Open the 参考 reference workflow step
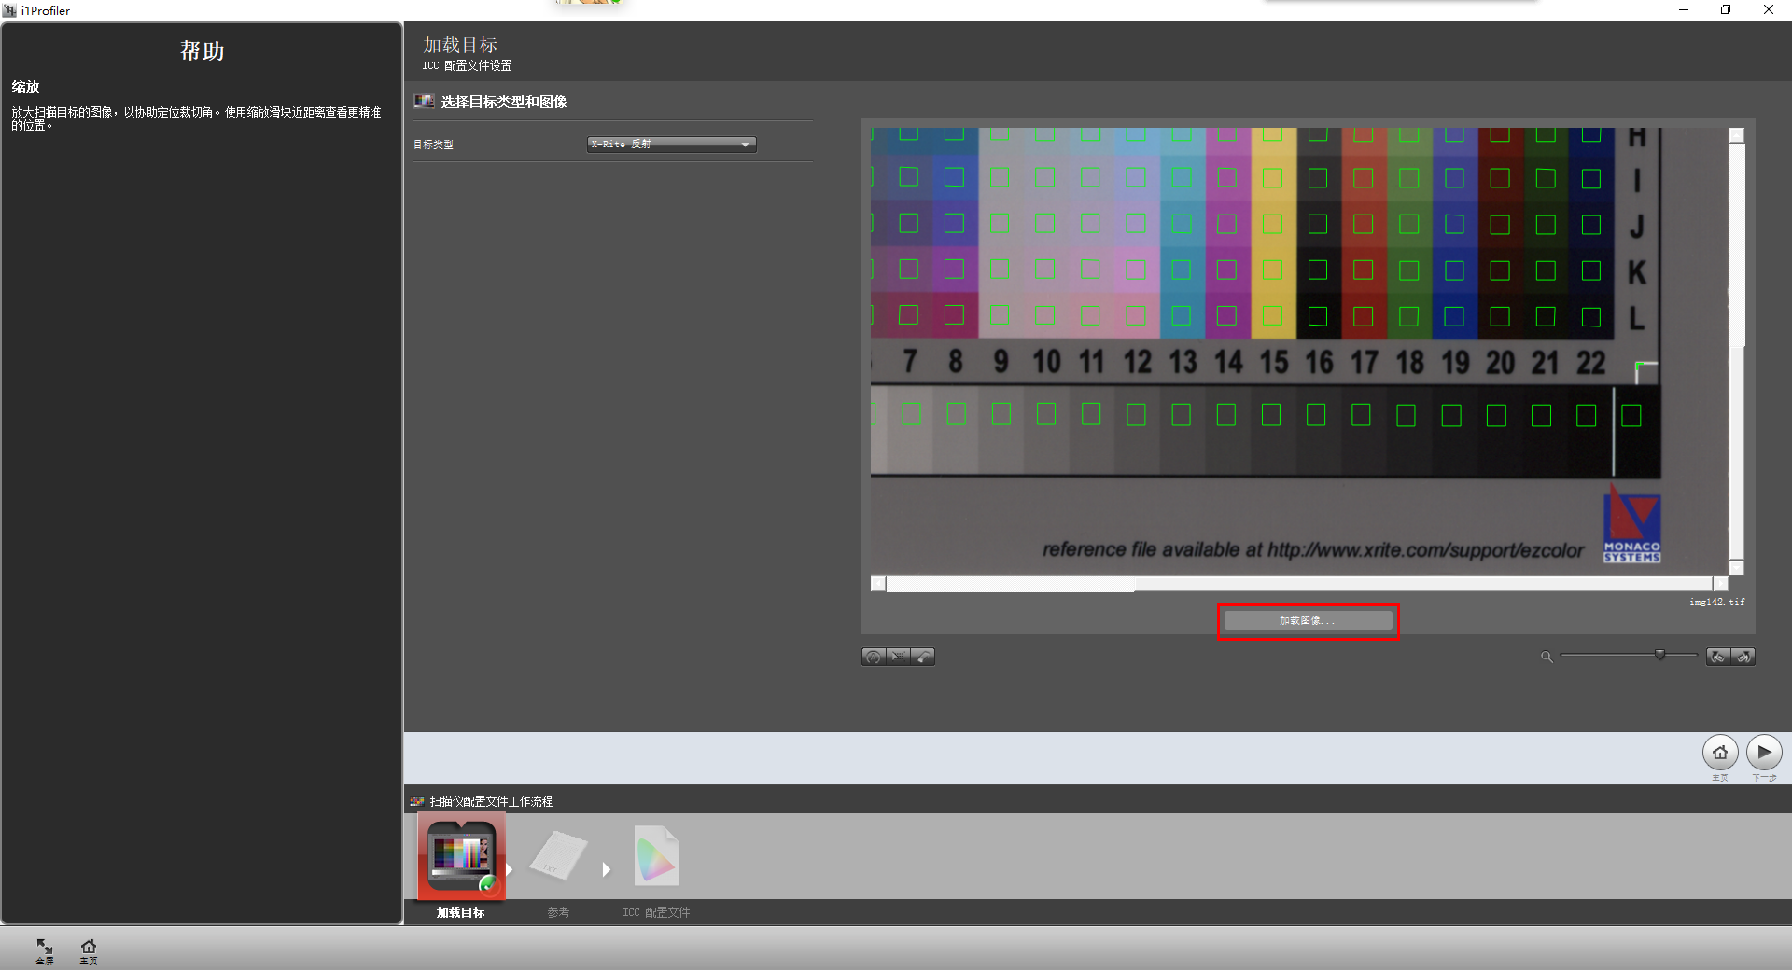The width and height of the screenshot is (1792, 970). (x=558, y=858)
